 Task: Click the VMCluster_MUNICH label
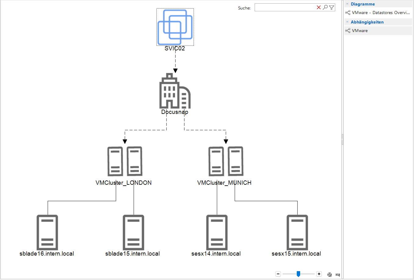[x=224, y=183]
